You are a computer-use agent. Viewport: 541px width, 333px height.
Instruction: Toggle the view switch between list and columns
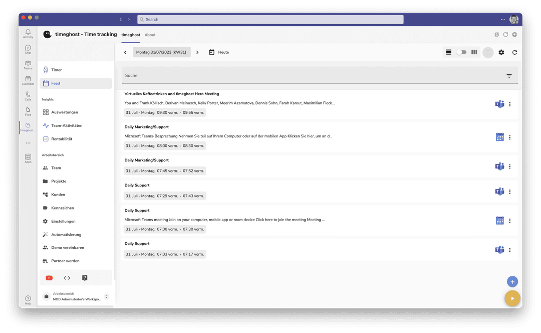click(460, 52)
